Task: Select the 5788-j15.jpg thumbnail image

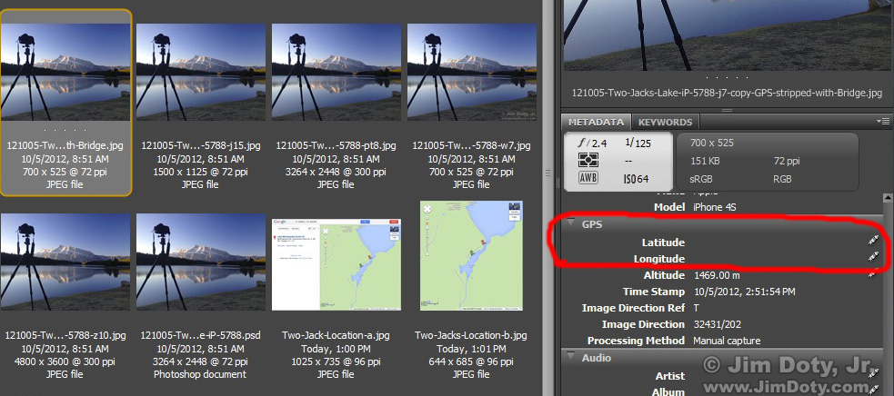Action: [x=201, y=72]
